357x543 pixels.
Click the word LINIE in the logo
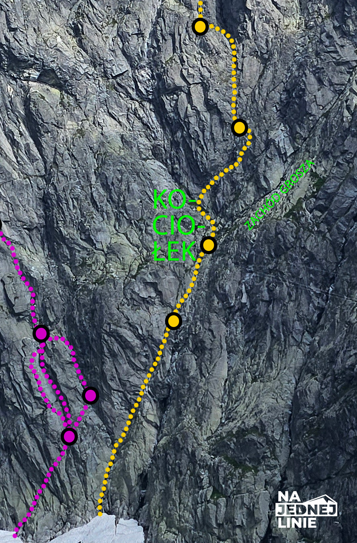(297, 522)
